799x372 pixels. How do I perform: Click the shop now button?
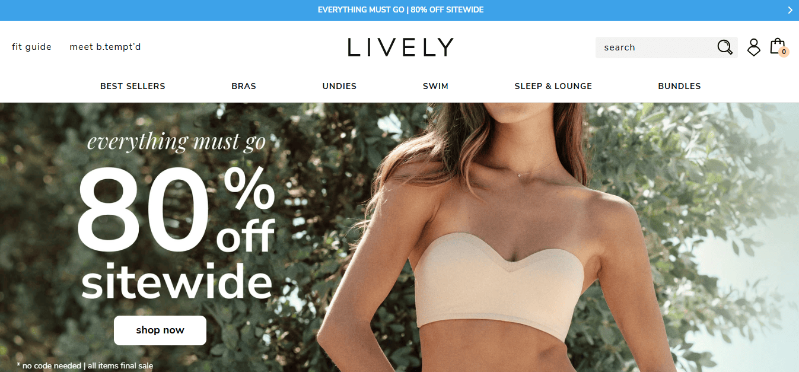(160, 330)
